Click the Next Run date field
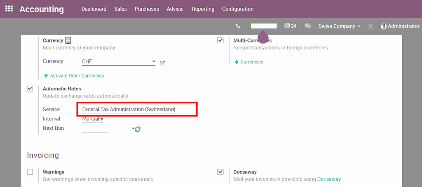The width and height of the screenshot is (422, 187). [96, 129]
